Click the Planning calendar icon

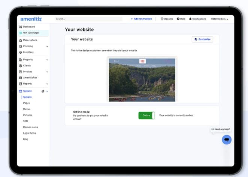tap(20, 46)
